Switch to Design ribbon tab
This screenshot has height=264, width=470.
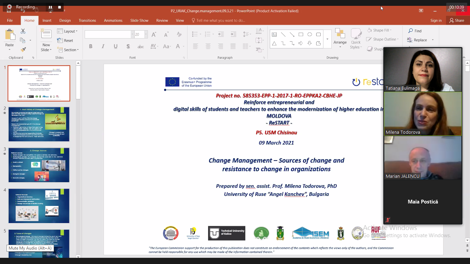coord(65,20)
